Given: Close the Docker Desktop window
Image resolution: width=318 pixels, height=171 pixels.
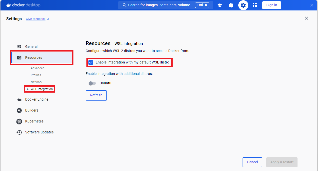Looking at the screenshot, I should click(312, 5).
